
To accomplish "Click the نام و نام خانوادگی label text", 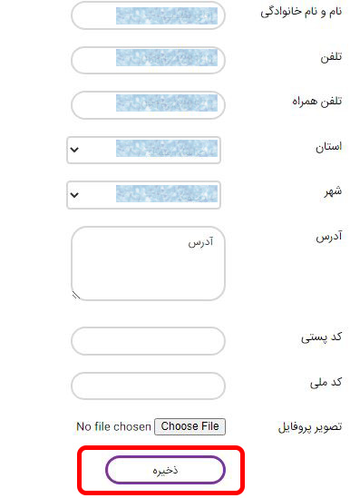I will point(301,12).
